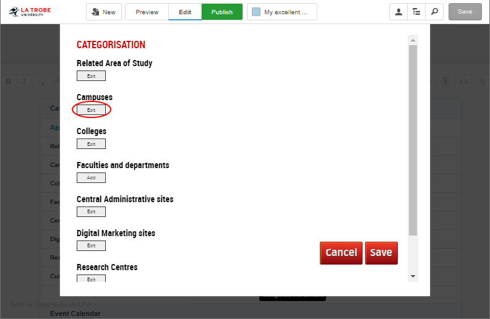Open the site tree structure icon
490x319 pixels.
(x=416, y=12)
